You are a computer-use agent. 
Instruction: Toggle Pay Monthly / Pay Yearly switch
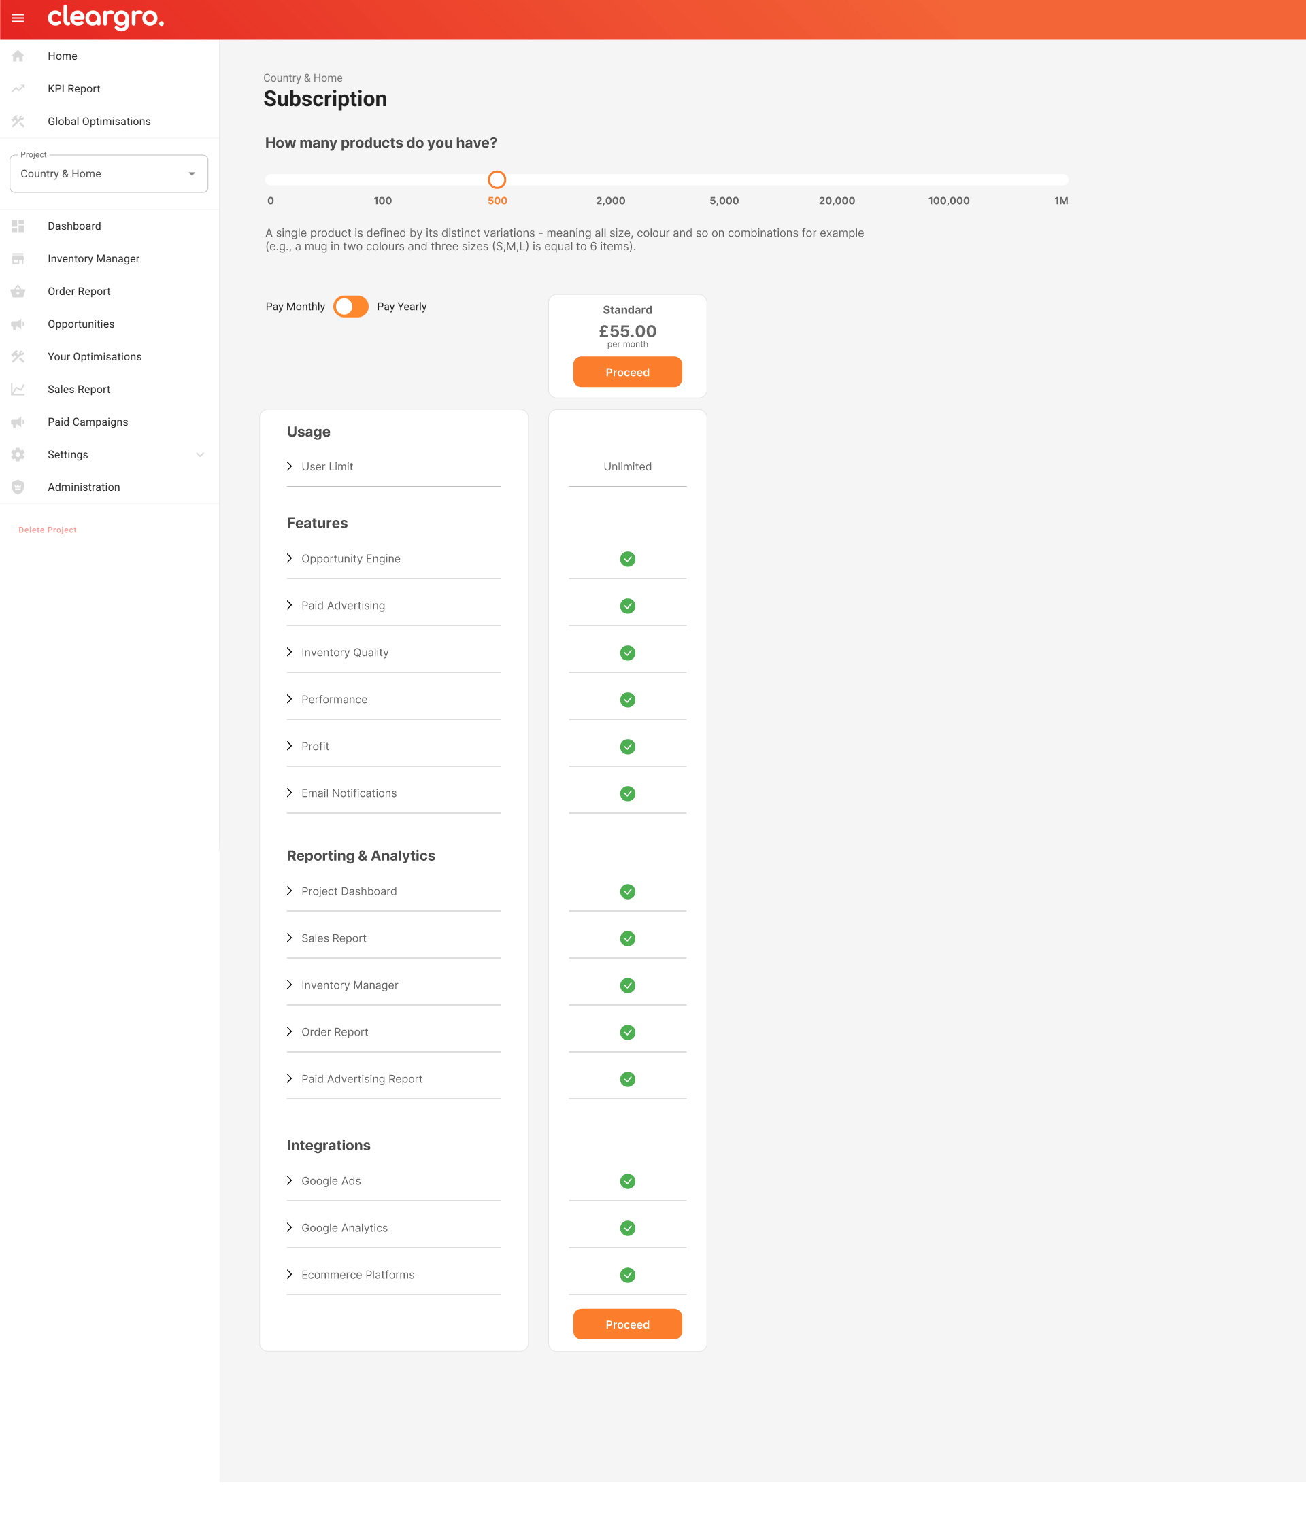pyautogui.click(x=351, y=307)
